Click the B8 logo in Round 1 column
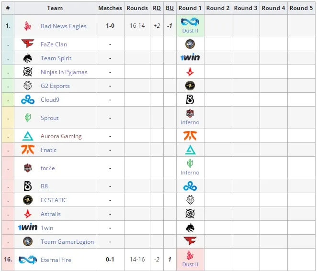317x272 pixels. [190, 99]
